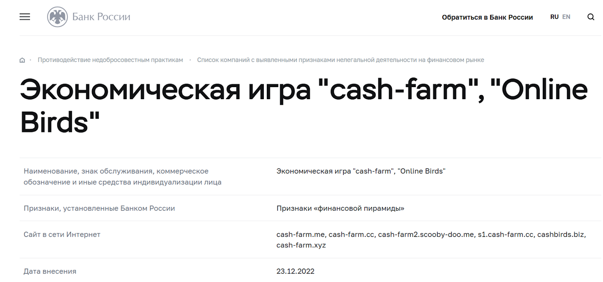Click the "Наименование, знак обслуживания" row label
Viewport: 603px width, 282px height.
click(x=122, y=176)
